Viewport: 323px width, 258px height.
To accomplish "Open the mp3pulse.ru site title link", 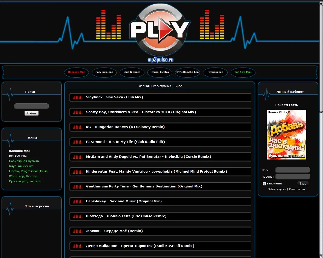I will (x=160, y=60).
